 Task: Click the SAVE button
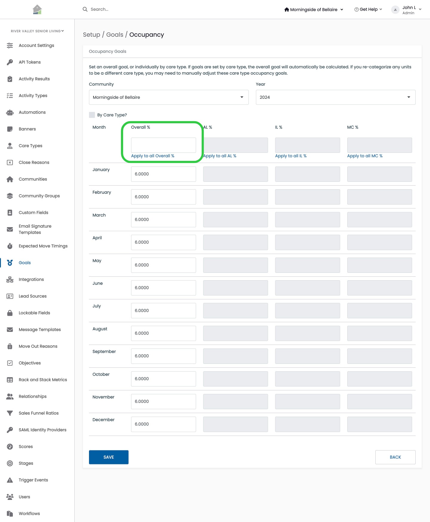click(109, 457)
